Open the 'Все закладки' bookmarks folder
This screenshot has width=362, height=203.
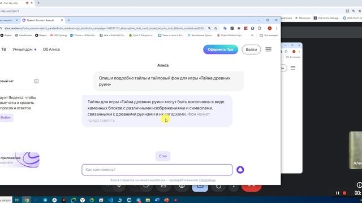point(269,35)
